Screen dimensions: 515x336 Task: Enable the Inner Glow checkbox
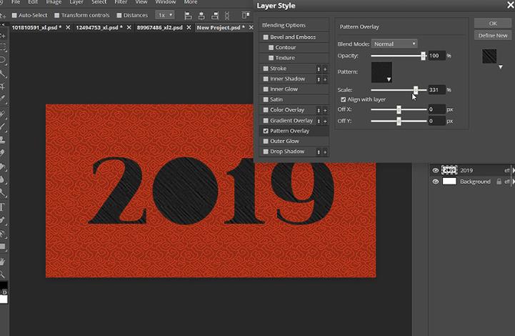point(266,89)
